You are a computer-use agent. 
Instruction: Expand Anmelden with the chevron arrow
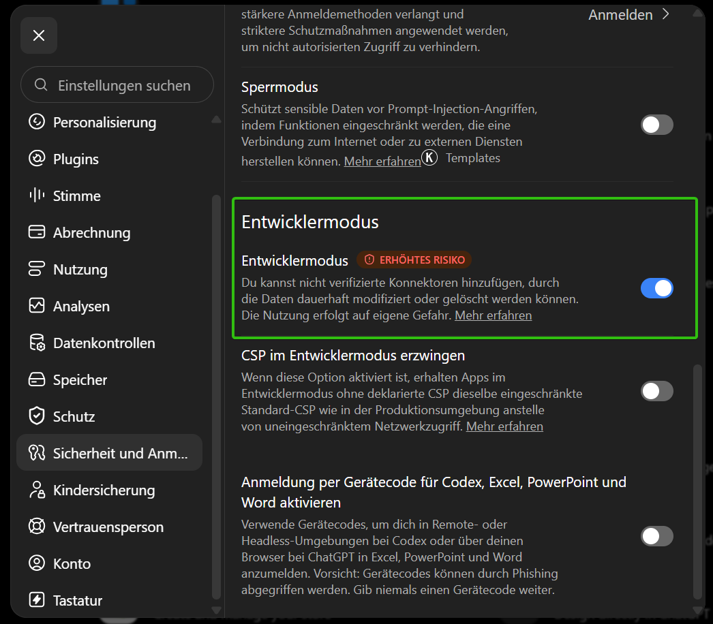(x=666, y=14)
